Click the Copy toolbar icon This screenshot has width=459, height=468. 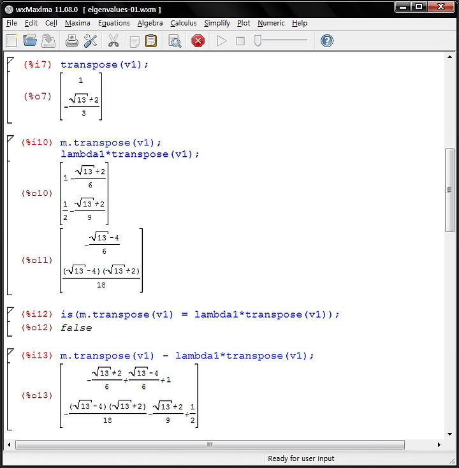pos(135,41)
